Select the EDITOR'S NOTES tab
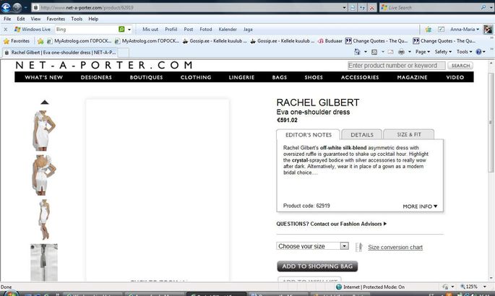The image size is (495, 296). 309,134
